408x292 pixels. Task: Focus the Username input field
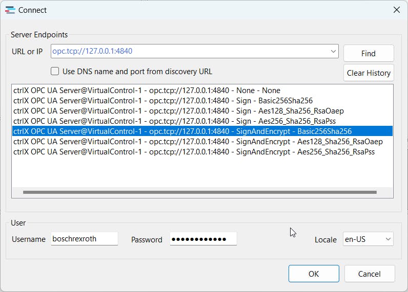tap(85, 239)
